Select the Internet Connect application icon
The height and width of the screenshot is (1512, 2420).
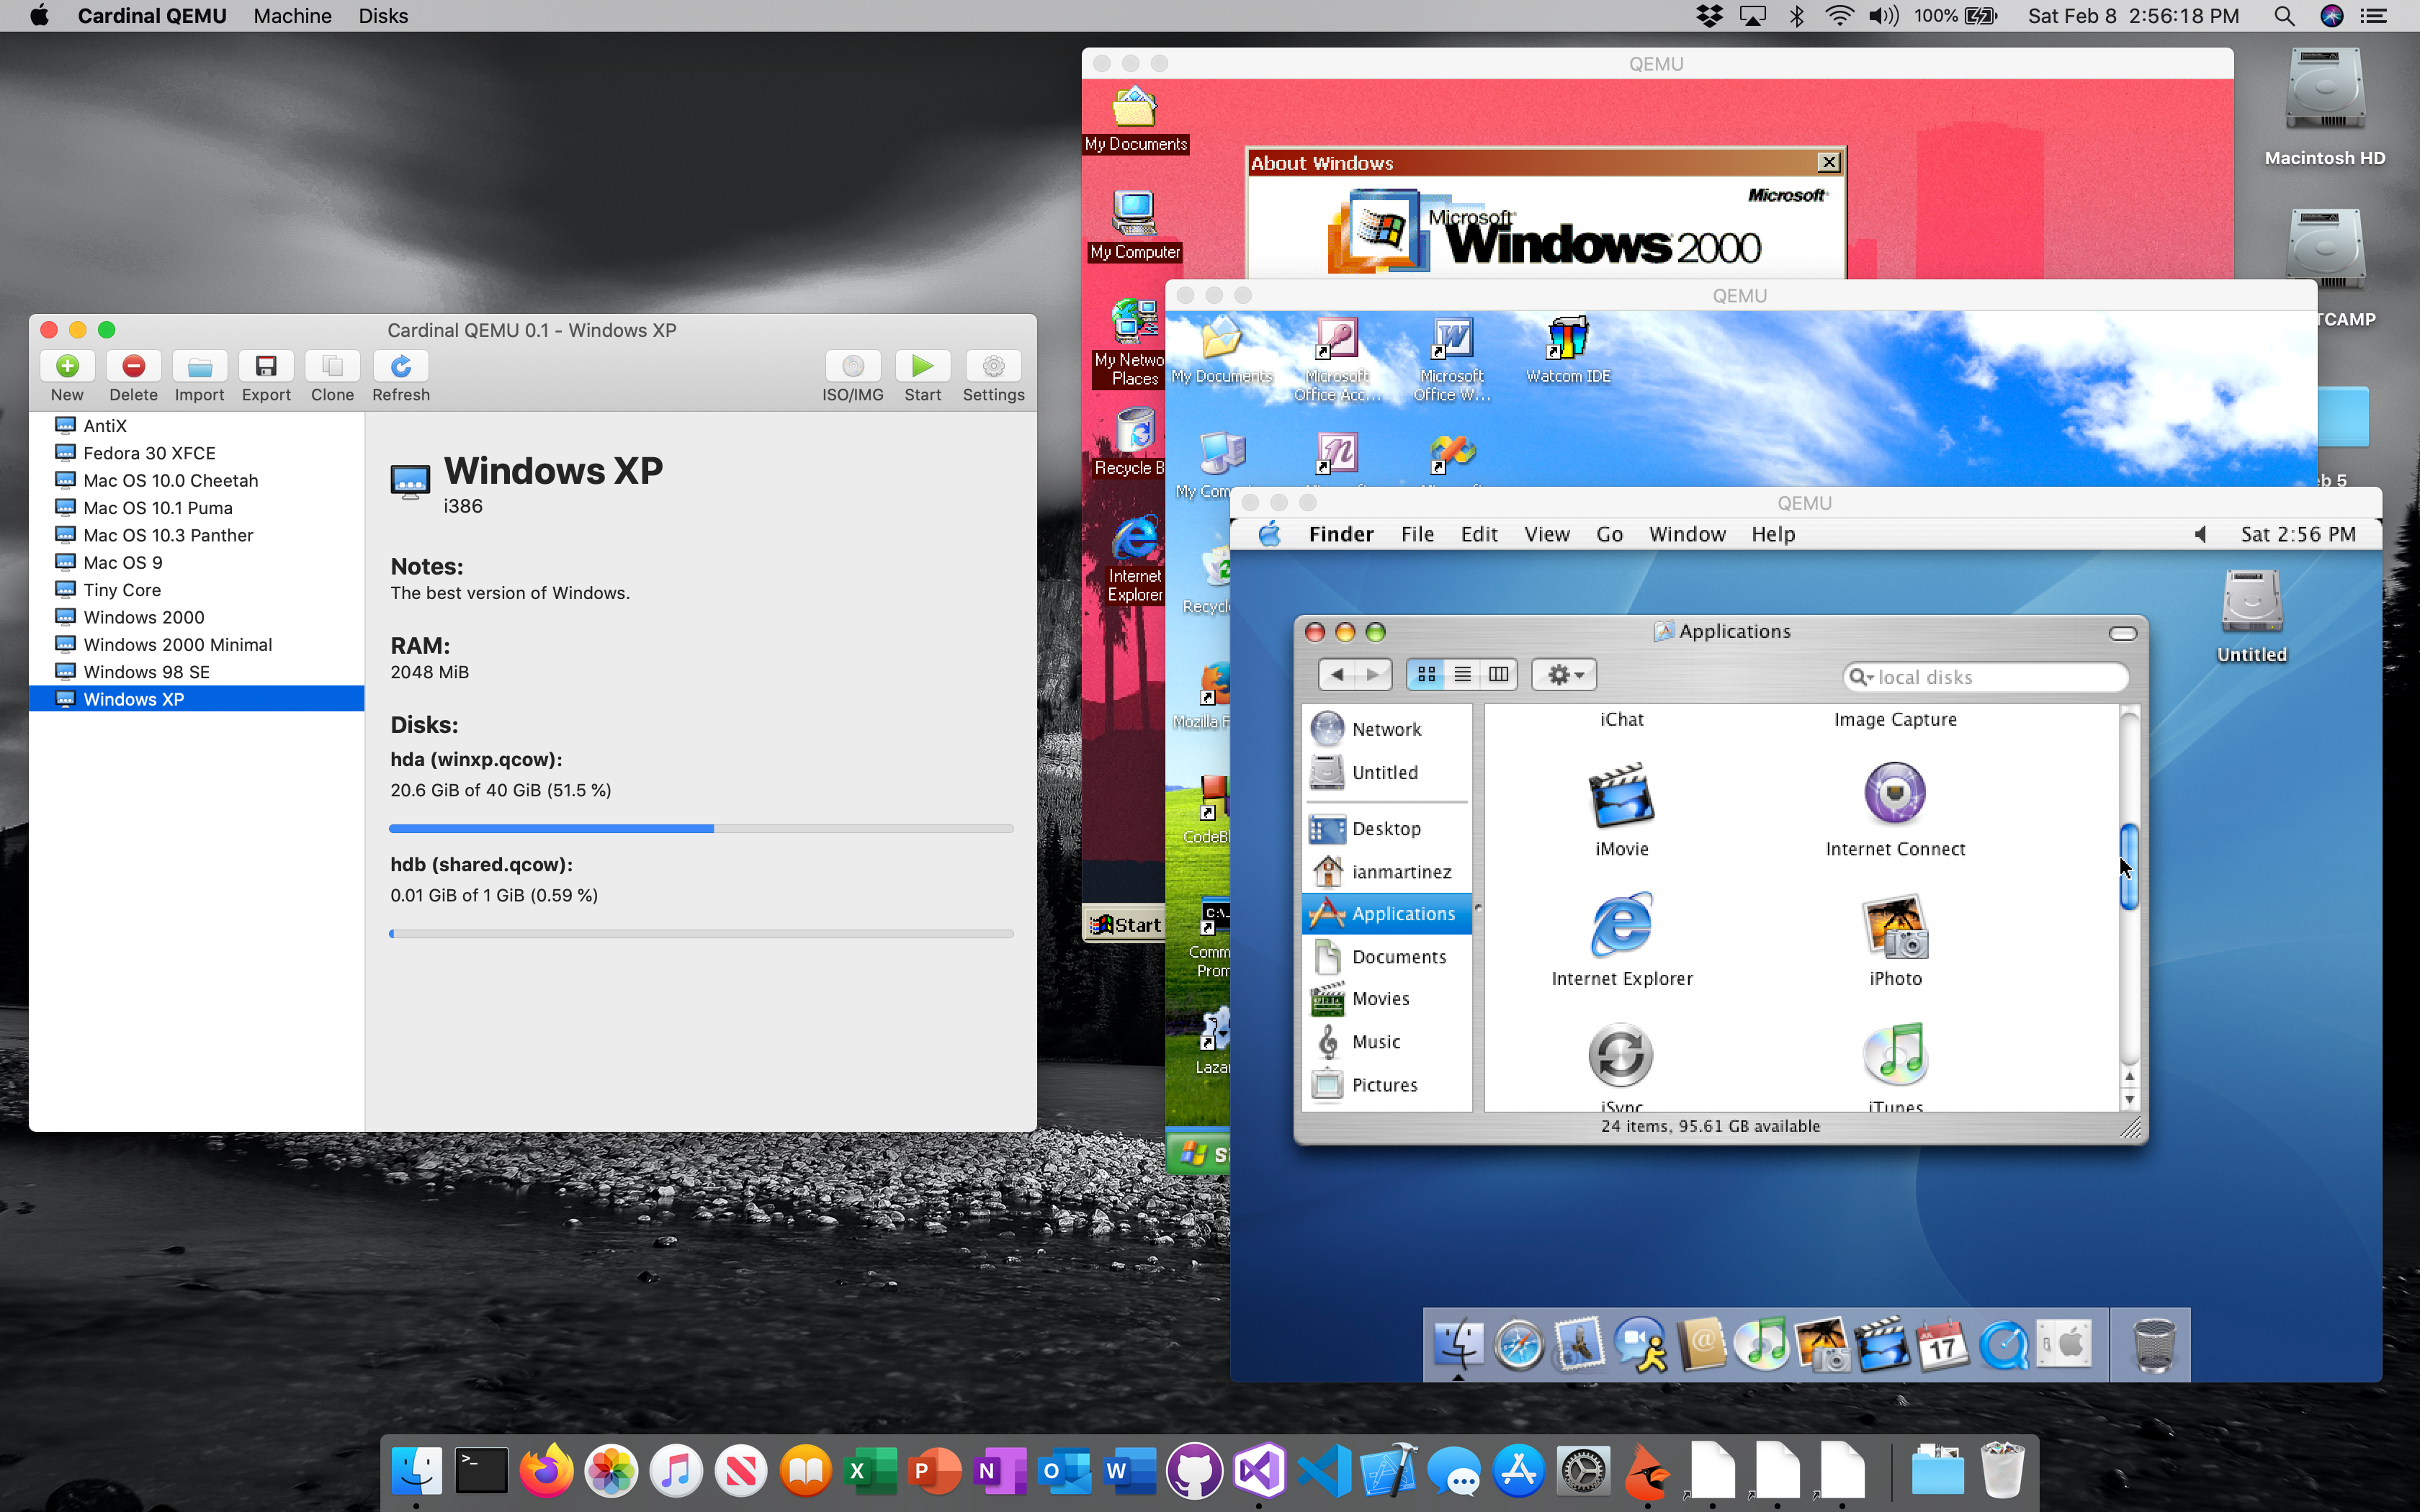[x=1895, y=795]
